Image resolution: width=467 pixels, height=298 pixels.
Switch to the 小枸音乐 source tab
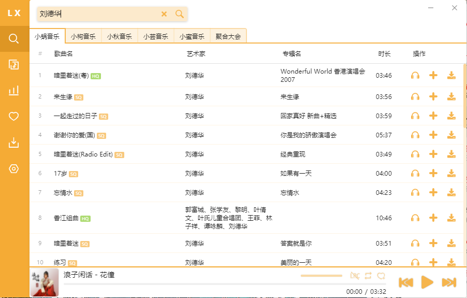pyautogui.click(x=83, y=36)
